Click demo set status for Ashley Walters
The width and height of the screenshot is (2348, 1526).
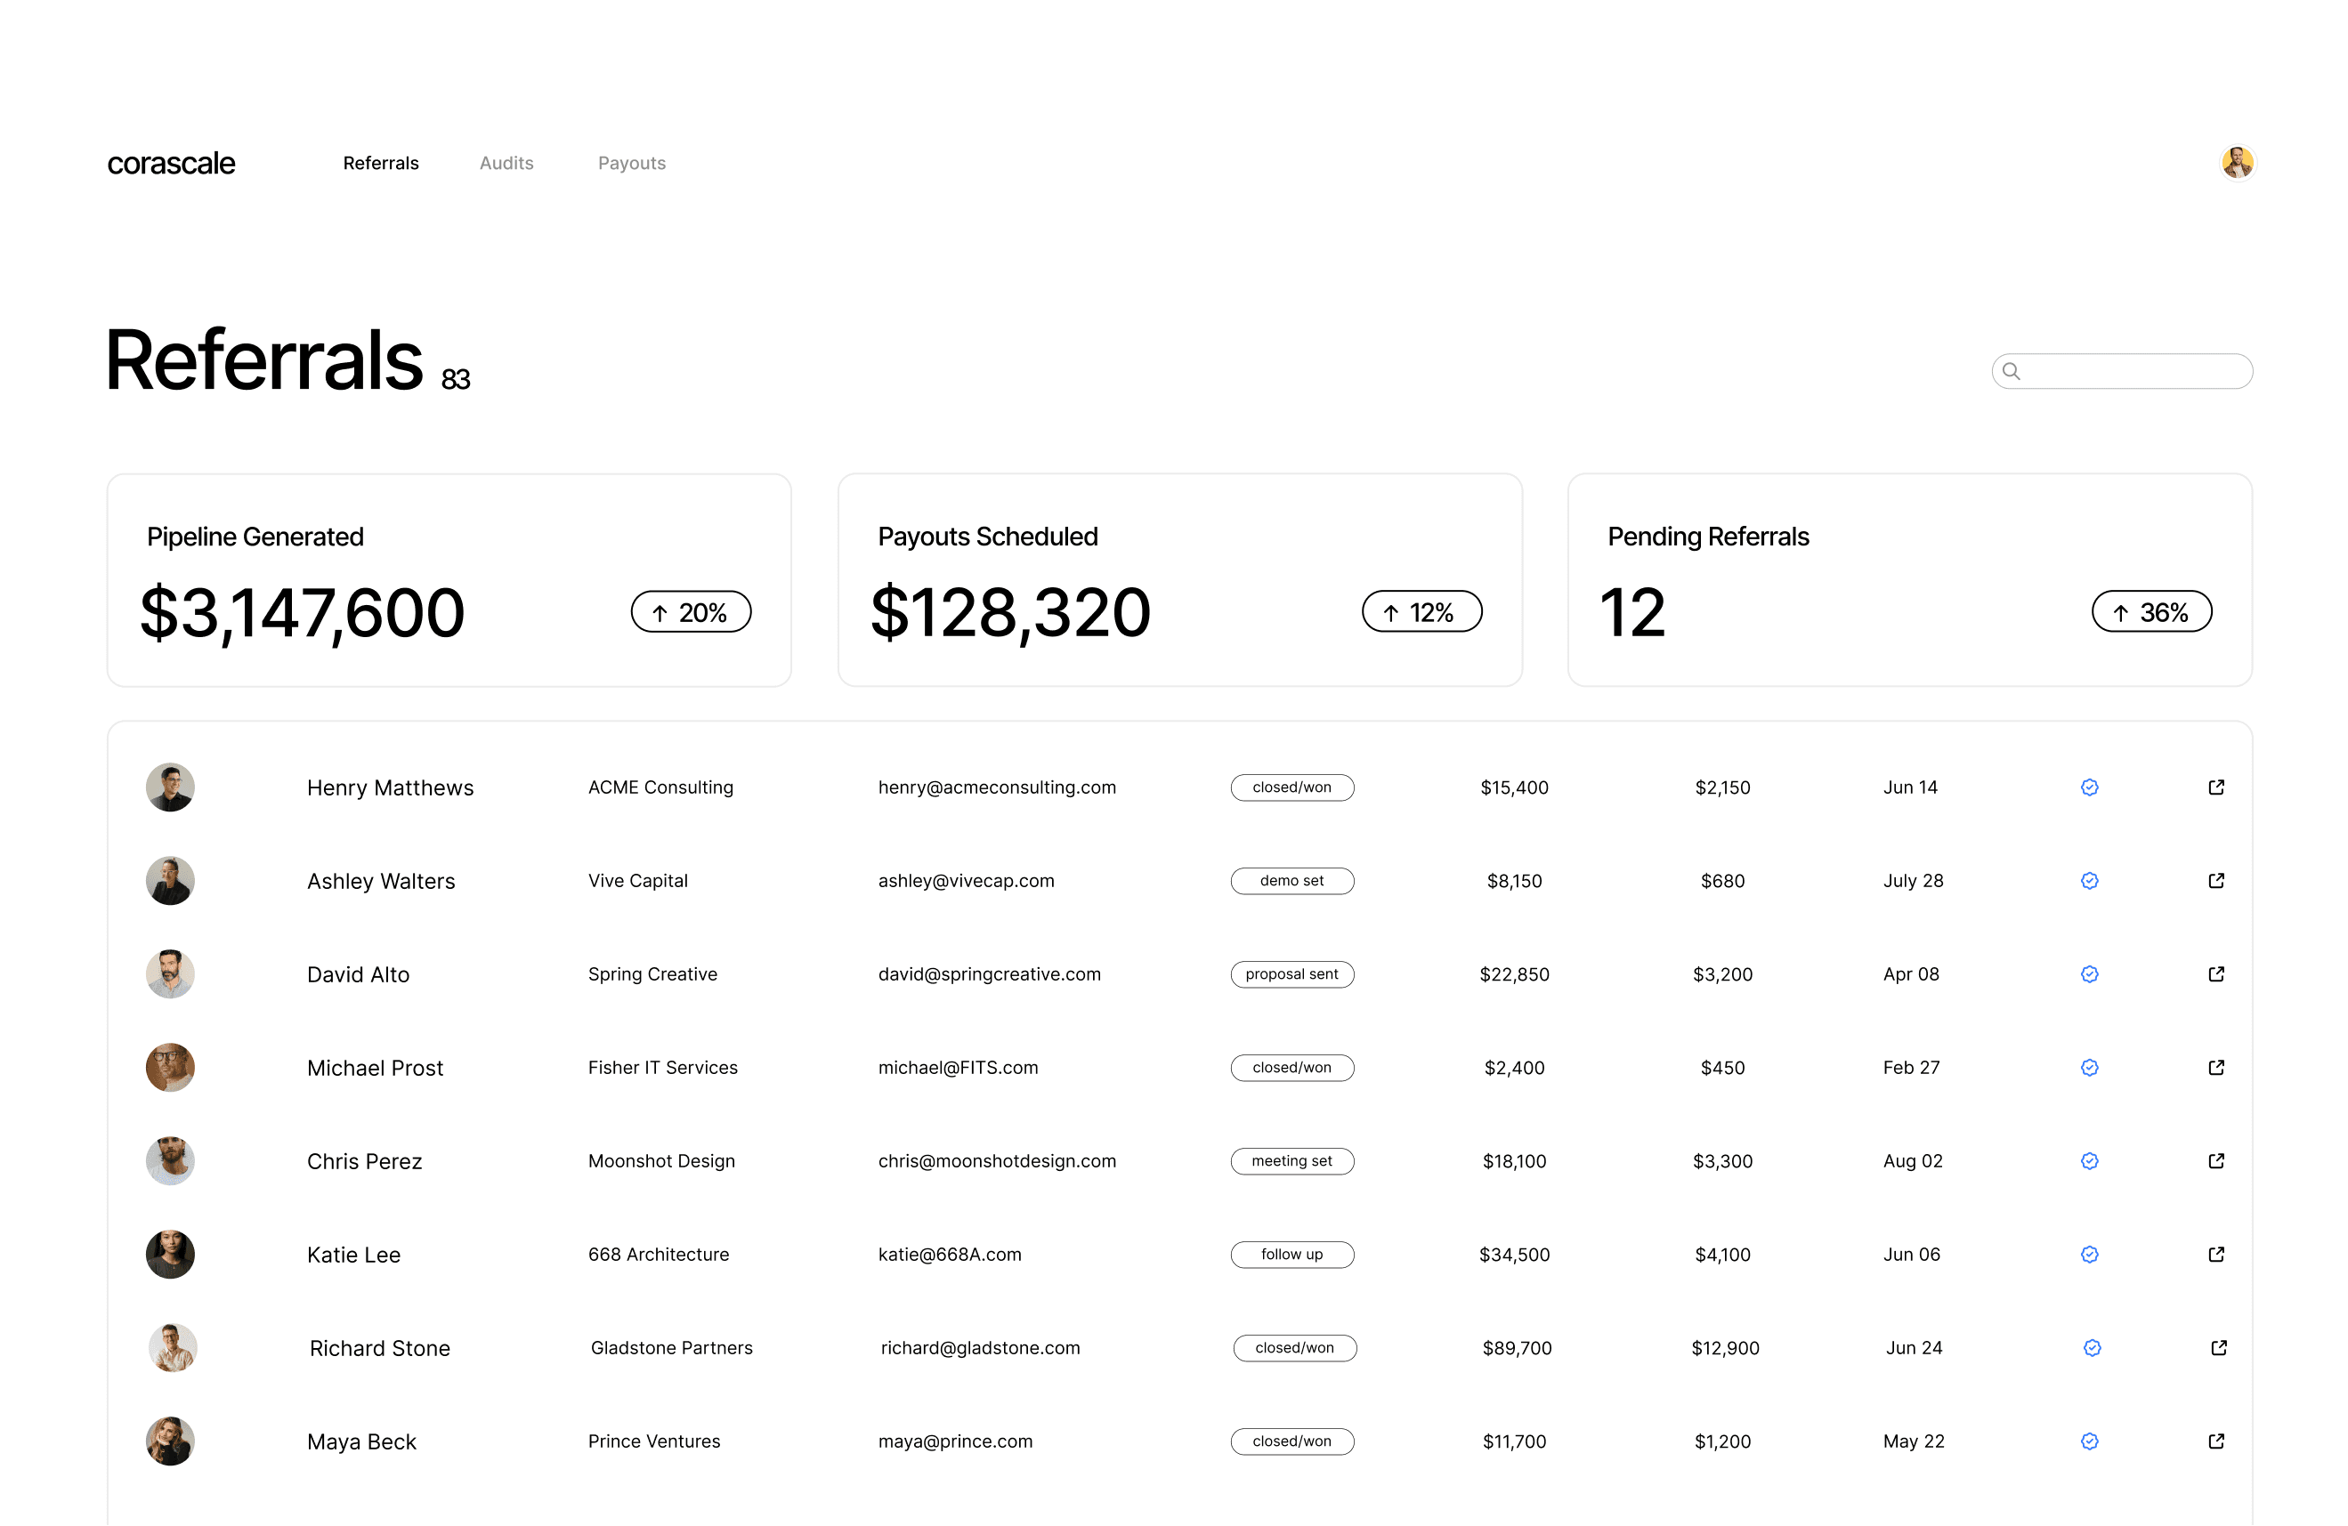(1292, 881)
